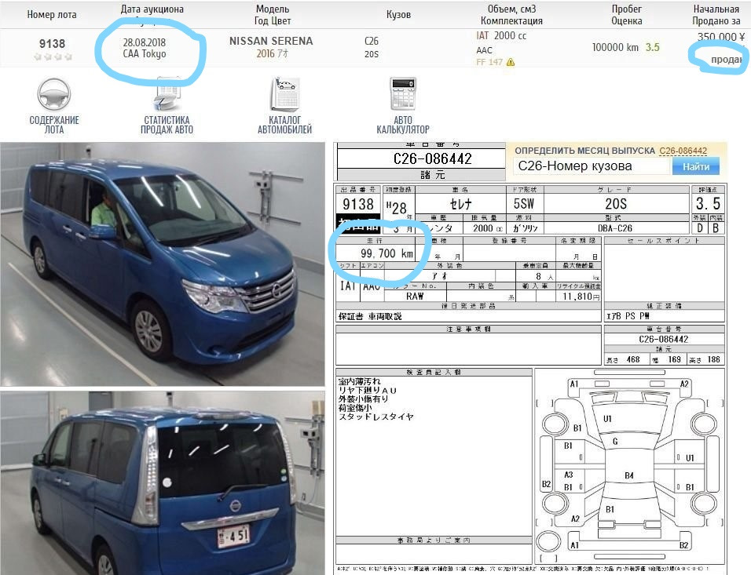Click the ОПРЕДЕЛИТЬ МЕСЯЦ ВЫПУСКА label
Image resolution: width=751 pixels, height=575 pixels.
point(584,151)
